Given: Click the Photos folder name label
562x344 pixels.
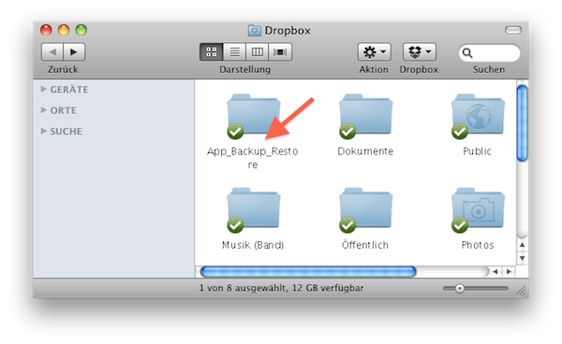Looking at the screenshot, I should click(x=478, y=245).
